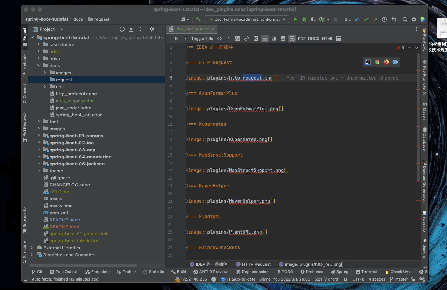The width and height of the screenshot is (447, 290).
Task: Open Git history clock icon
Action: pyautogui.click(x=384, y=20)
